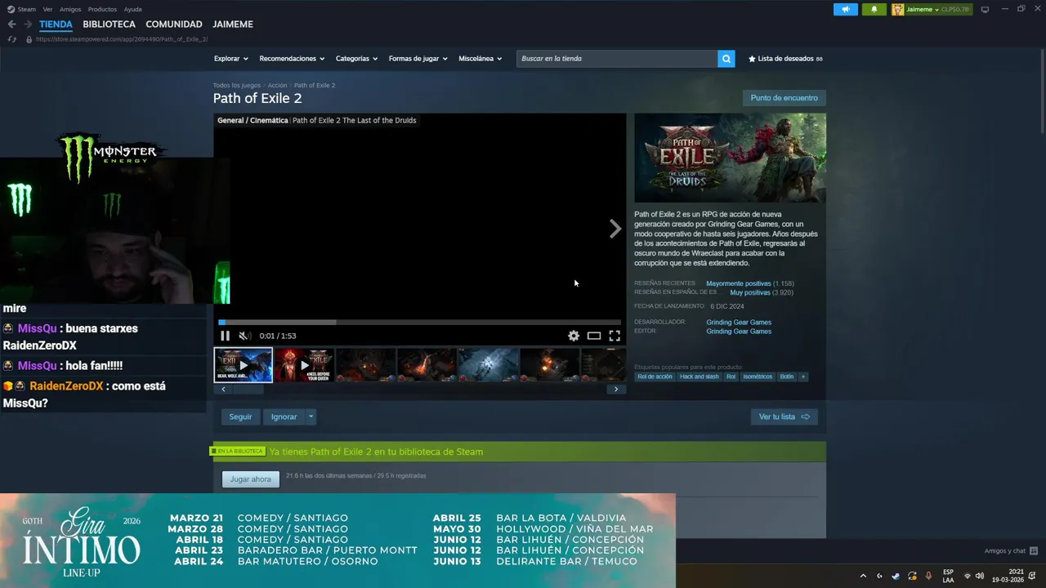Open the Productos menu

tap(102, 9)
